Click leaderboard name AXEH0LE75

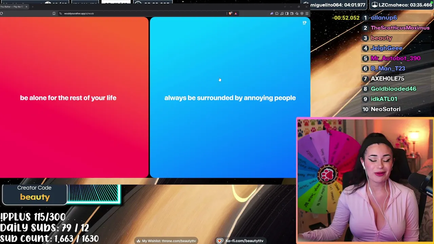pos(388,79)
